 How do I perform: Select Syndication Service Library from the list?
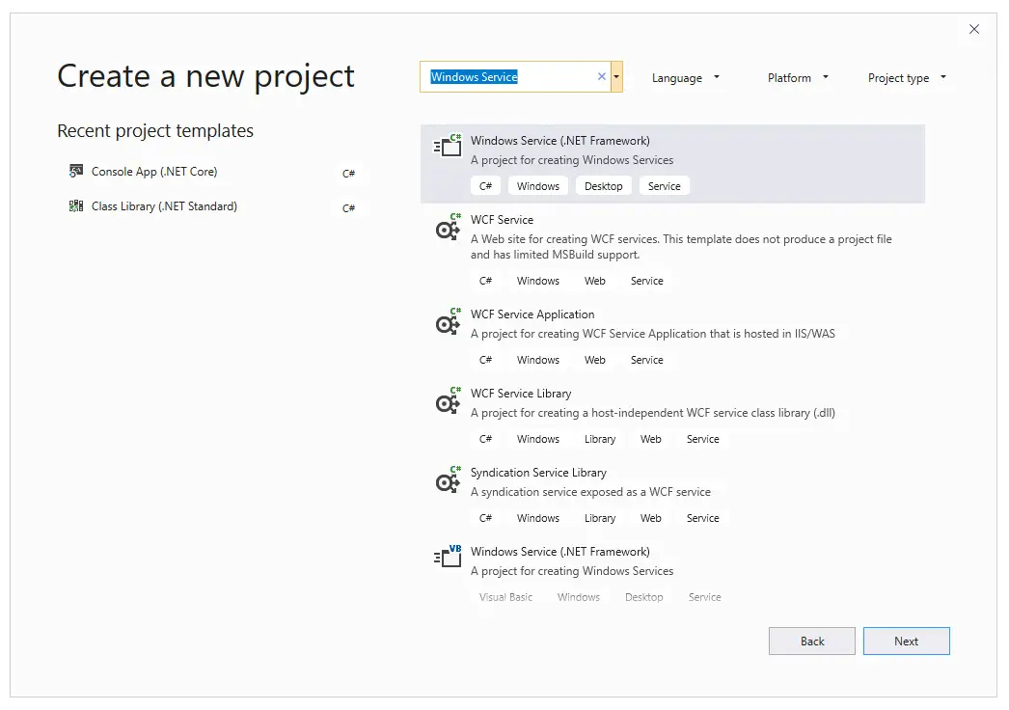point(672,496)
